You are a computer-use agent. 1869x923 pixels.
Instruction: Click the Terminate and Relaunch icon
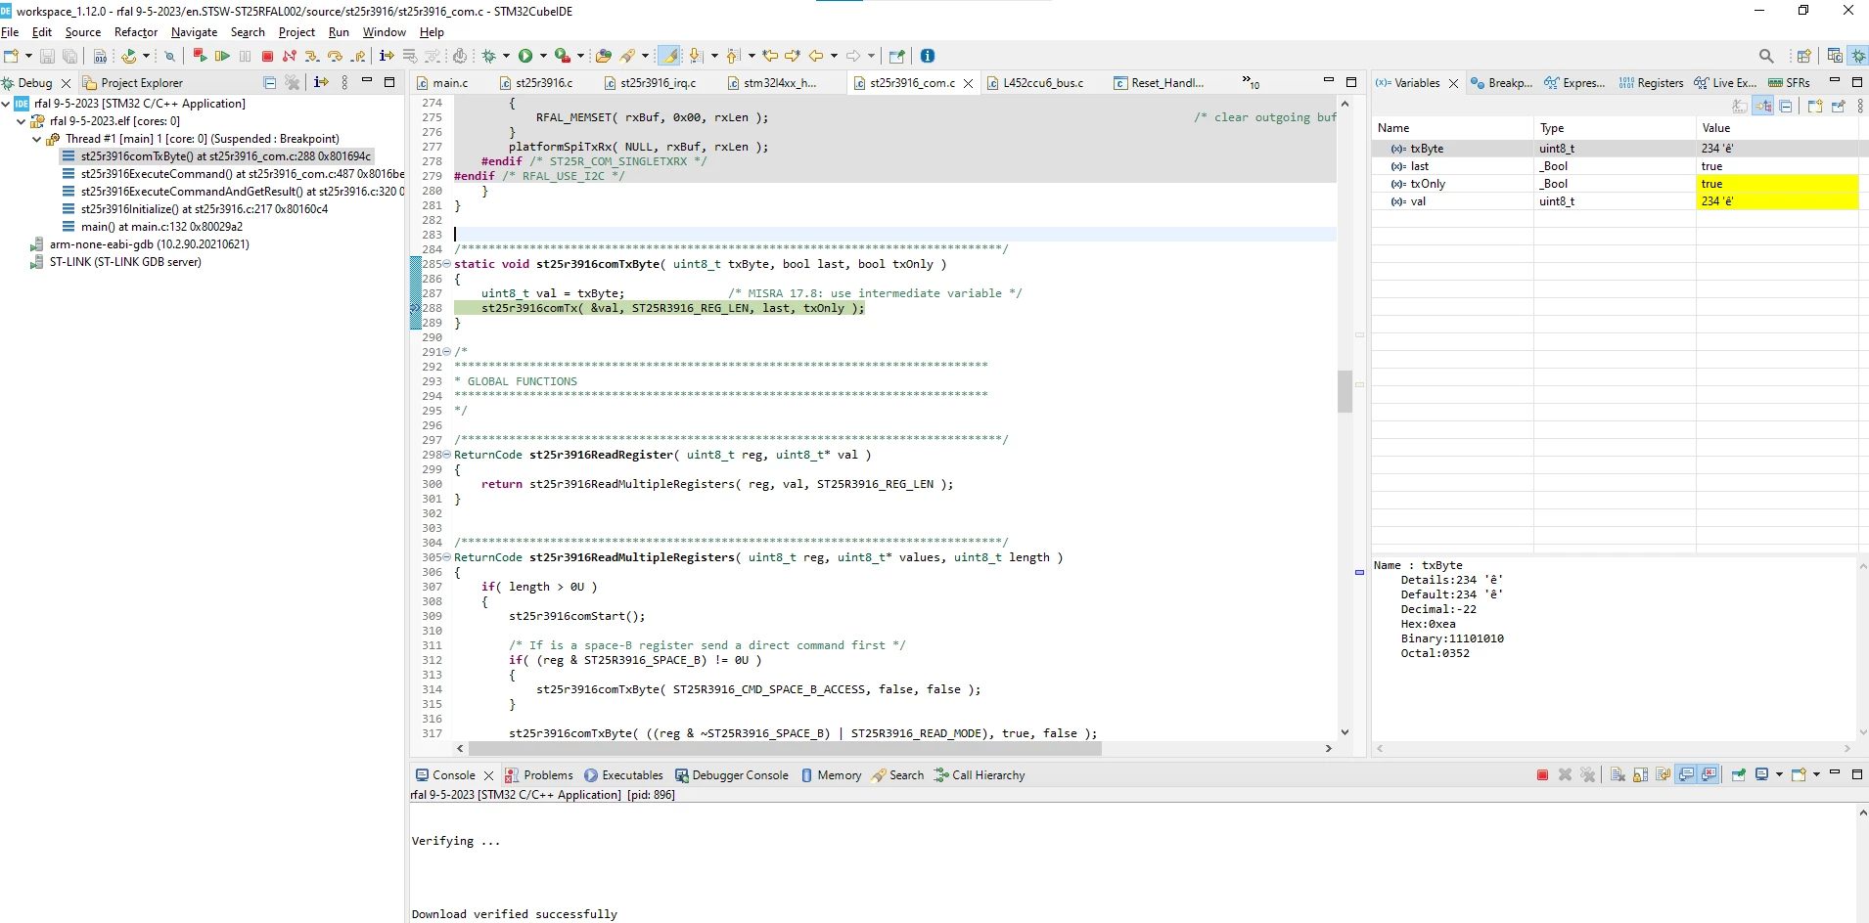pyautogui.click(x=200, y=56)
